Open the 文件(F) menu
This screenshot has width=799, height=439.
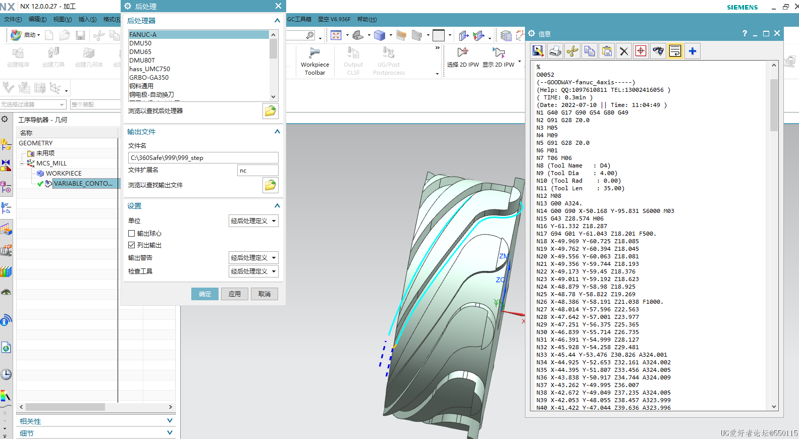point(13,19)
